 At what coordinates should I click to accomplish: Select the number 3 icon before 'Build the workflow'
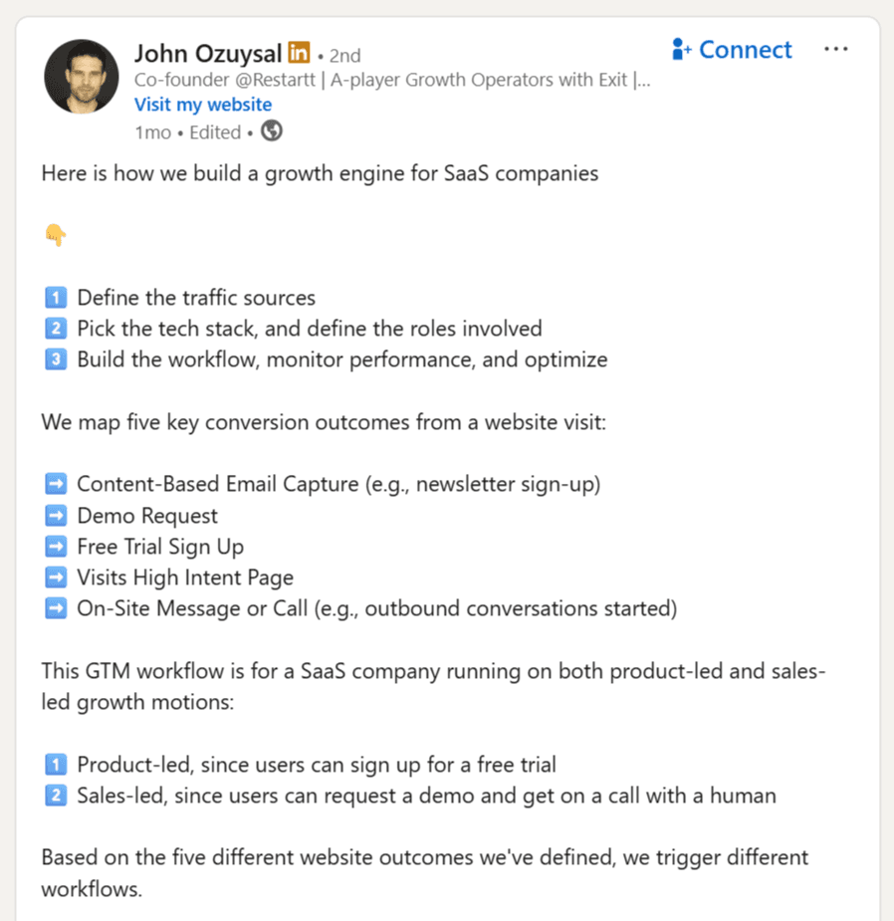tap(55, 359)
